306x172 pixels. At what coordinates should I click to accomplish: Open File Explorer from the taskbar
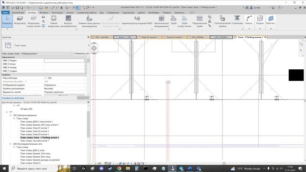tap(128, 168)
